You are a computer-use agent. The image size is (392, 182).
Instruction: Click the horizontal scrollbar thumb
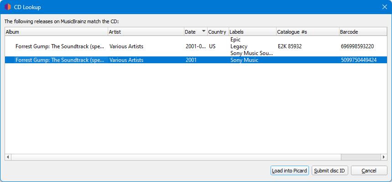(176, 157)
